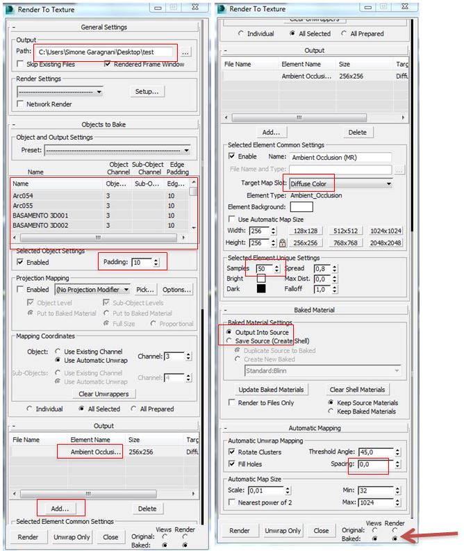Collapse the Output rollout in left window
This screenshot has height=551, width=464.
pyautogui.click(x=103, y=425)
